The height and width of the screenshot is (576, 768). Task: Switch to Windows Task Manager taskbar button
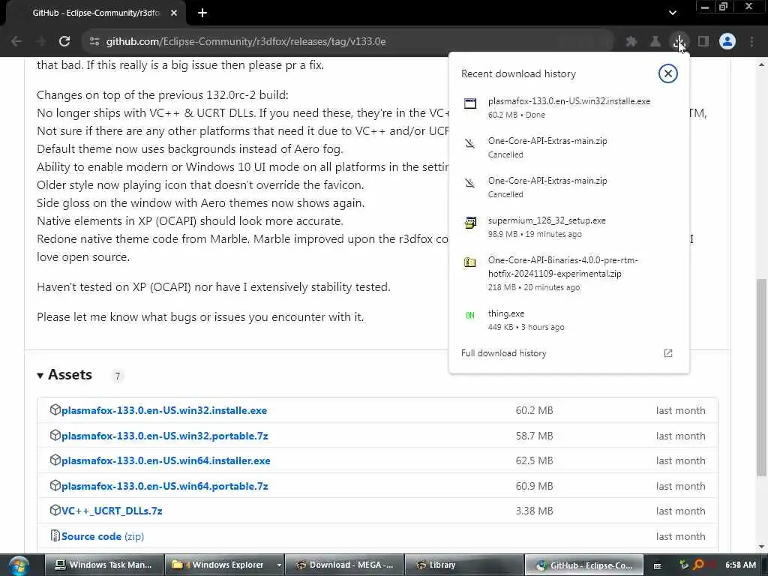point(103,565)
